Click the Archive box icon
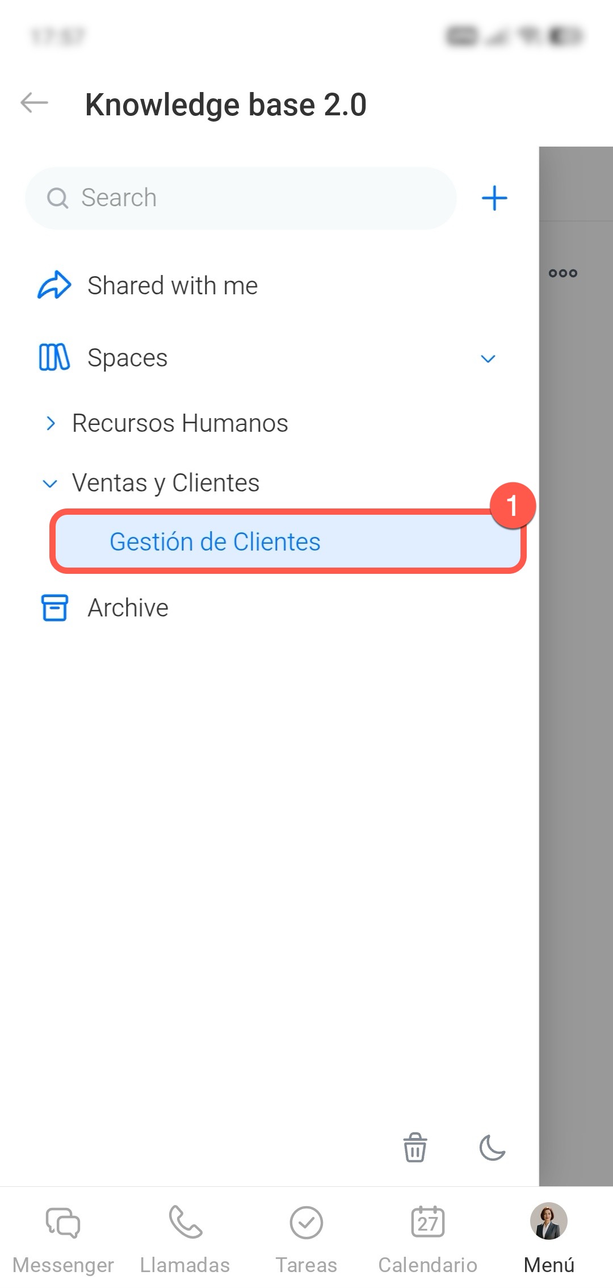The height and width of the screenshot is (1288, 613). click(x=54, y=608)
